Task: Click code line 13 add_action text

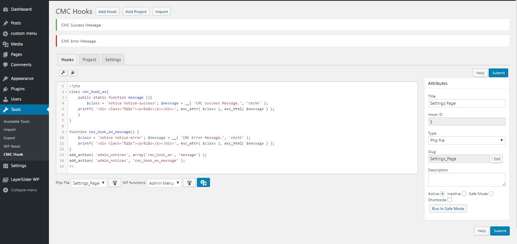Action: click(138, 155)
